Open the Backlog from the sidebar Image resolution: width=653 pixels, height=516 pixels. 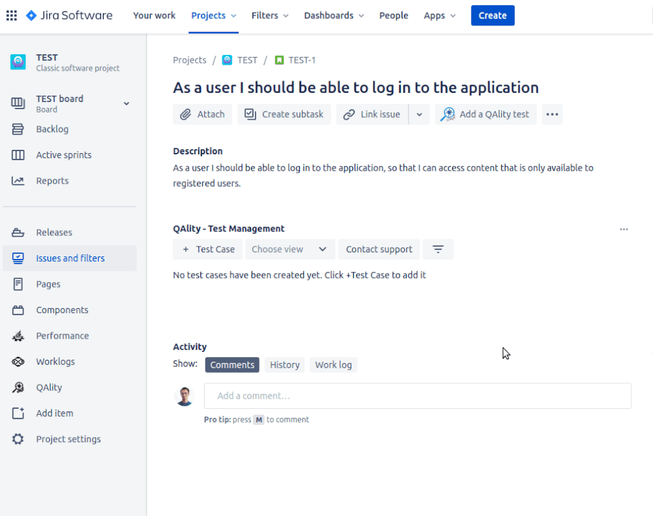coord(54,129)
